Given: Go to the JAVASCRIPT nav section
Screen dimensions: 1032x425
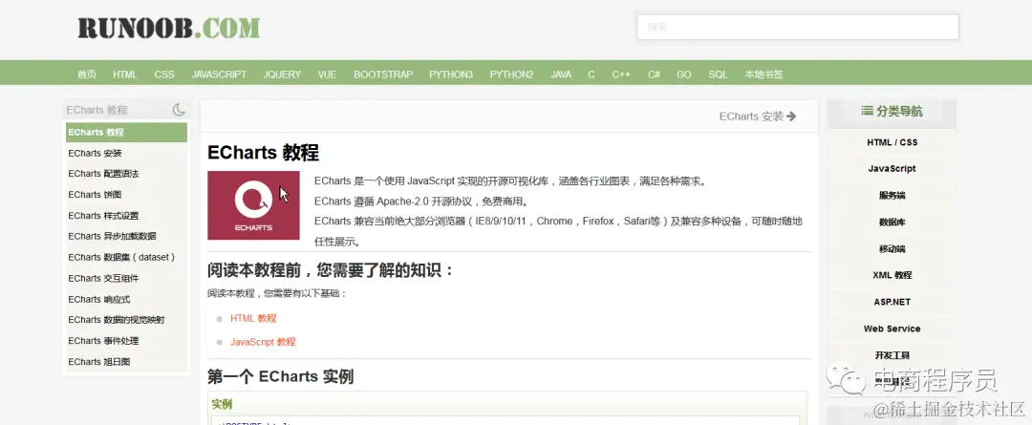Looking at the screenshot, I should tap(219, 74).
